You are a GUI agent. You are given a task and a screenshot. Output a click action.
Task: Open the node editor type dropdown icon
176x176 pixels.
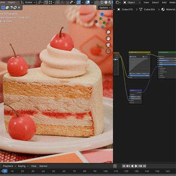click(118, 2)
